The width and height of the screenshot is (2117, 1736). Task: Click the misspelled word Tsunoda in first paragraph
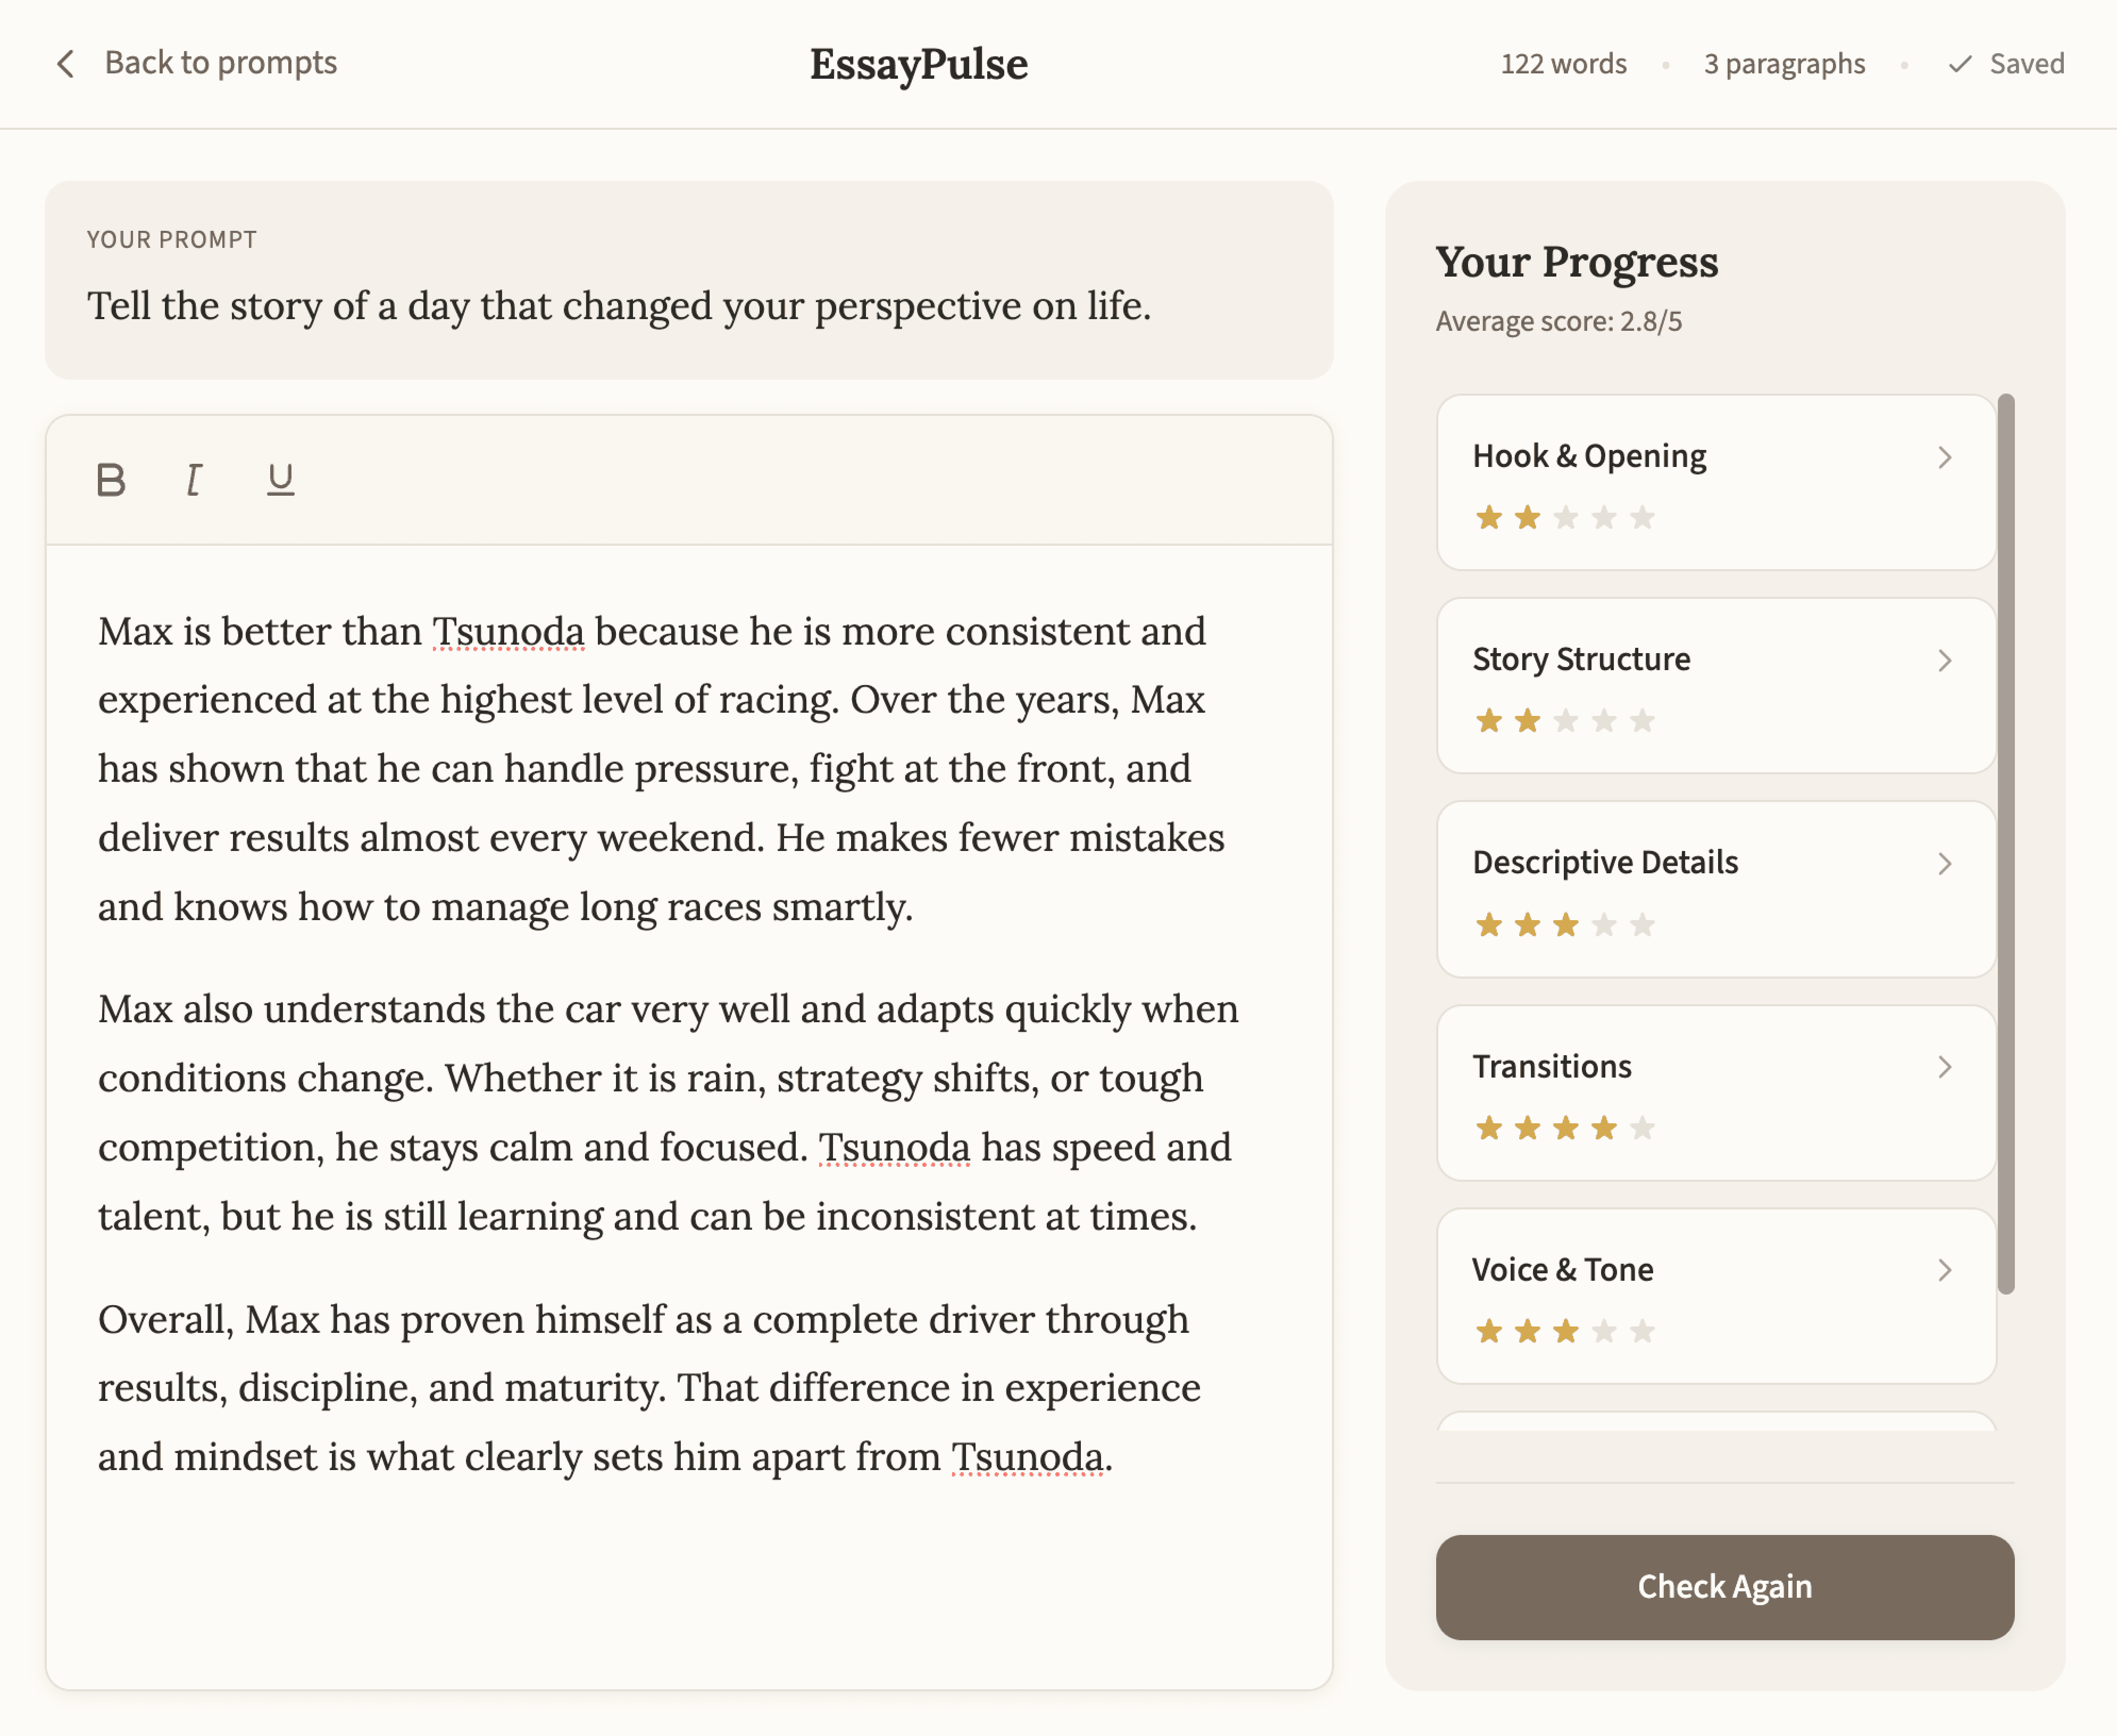508,632
